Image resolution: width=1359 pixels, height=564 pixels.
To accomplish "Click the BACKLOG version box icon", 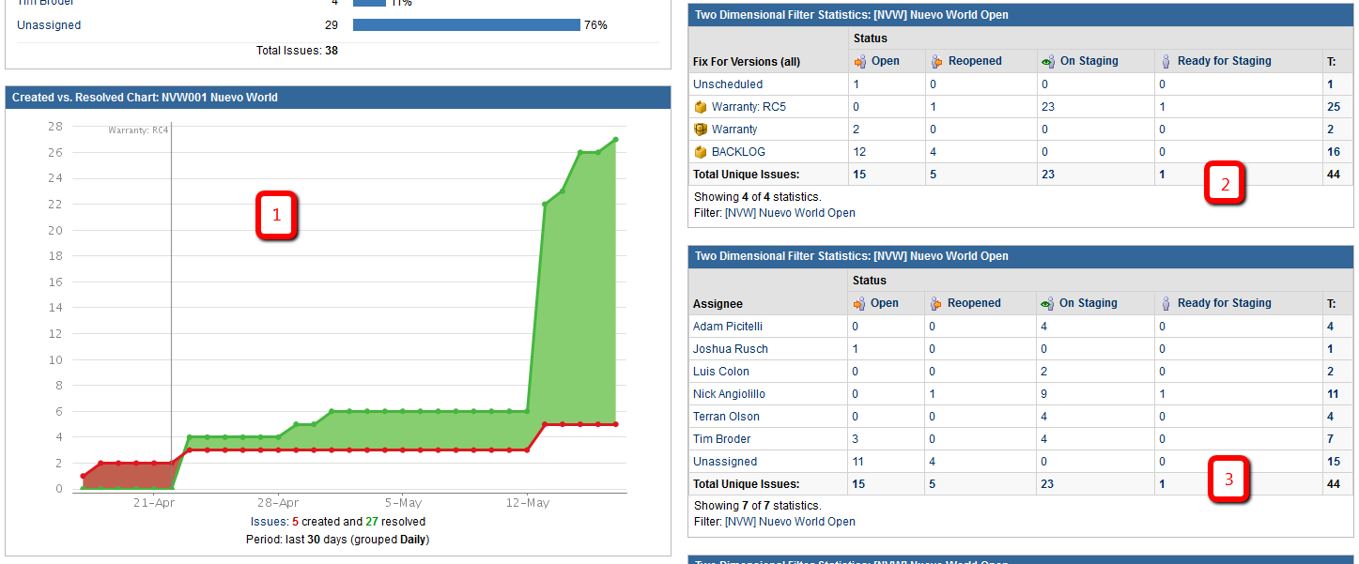I will (x=700, y=152).
